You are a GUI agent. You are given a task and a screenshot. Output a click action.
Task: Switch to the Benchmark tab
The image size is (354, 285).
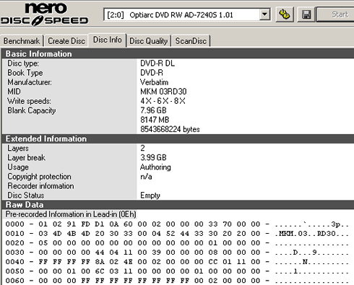coord(22,41)
